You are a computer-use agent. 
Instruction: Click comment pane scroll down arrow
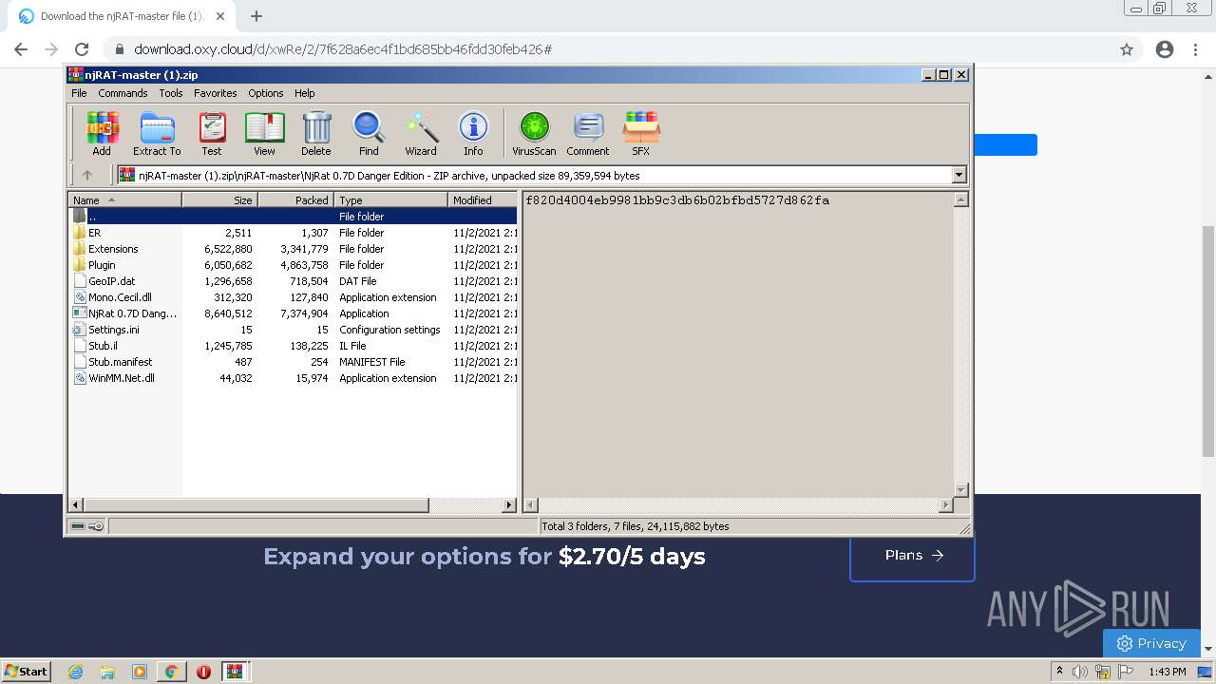(960, 490)
